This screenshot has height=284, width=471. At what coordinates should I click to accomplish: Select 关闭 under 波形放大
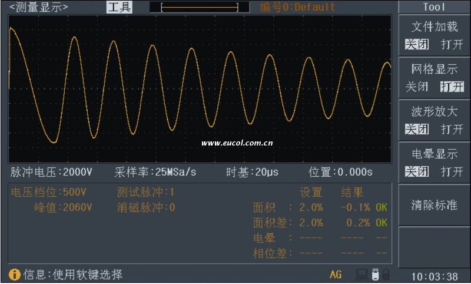(x=417, y=129)
